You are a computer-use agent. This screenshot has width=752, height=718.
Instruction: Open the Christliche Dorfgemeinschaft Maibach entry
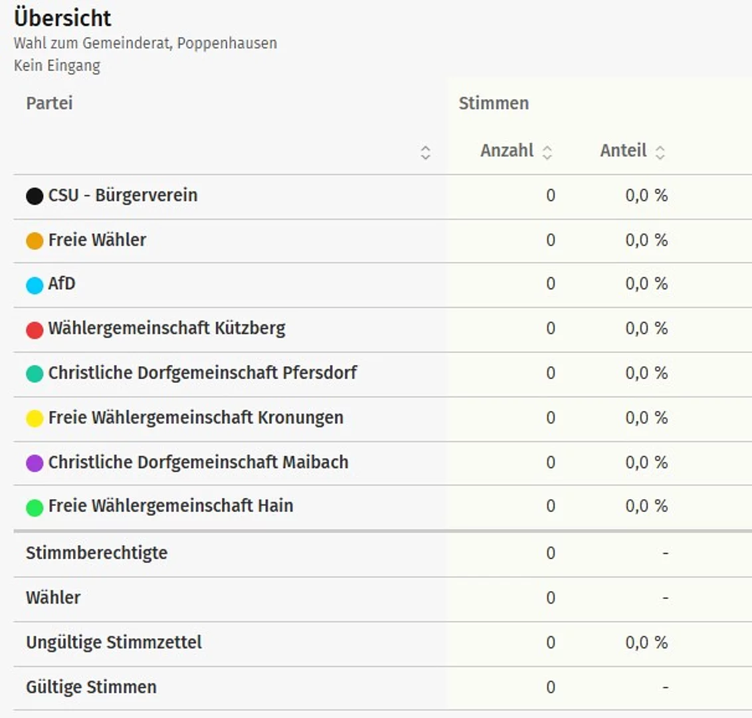tap(198, 462)
